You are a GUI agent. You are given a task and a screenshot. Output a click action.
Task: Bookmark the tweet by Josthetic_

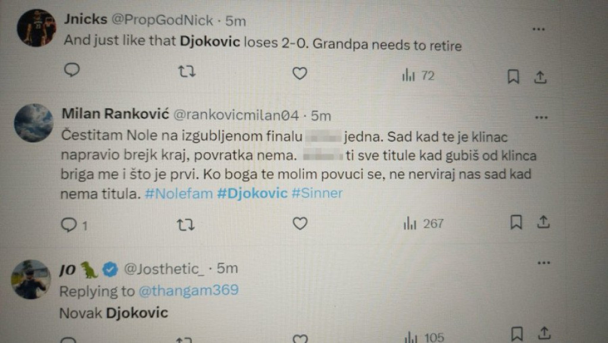(516, 333)
